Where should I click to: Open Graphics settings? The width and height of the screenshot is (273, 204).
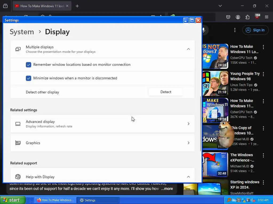pos(103,143)
